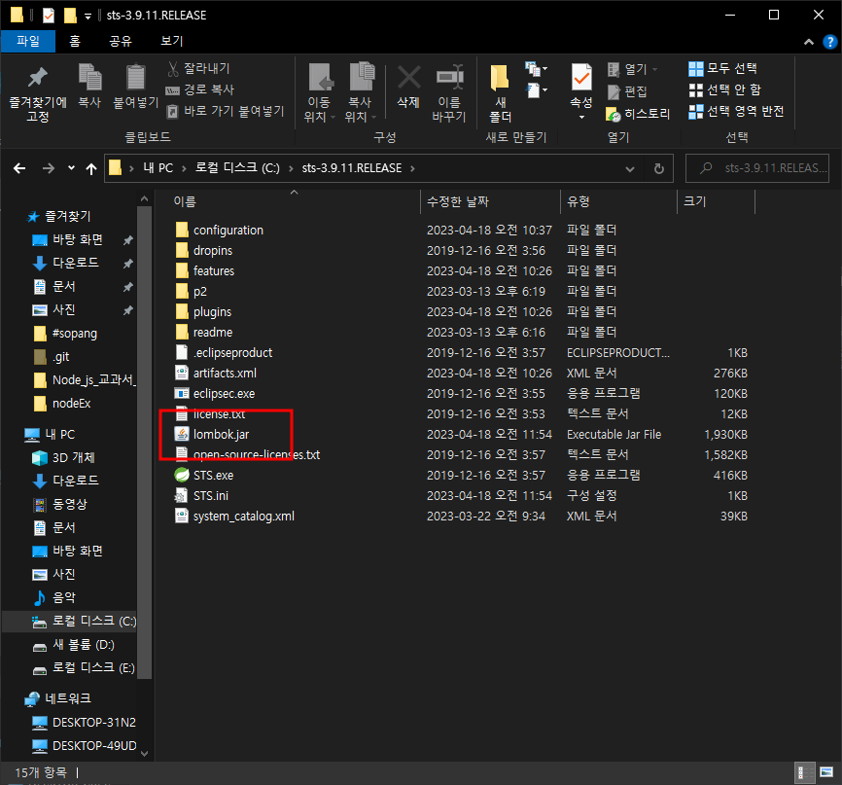Open Quick access (즐겨찾기) in the sidebar
Screen dimensions: 842x785
(x=67, y=217)
